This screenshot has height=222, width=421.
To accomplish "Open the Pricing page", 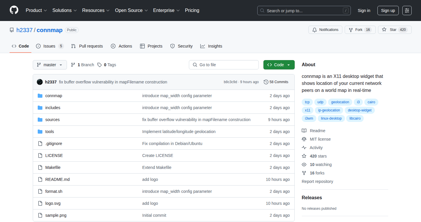I will [192, 11].
